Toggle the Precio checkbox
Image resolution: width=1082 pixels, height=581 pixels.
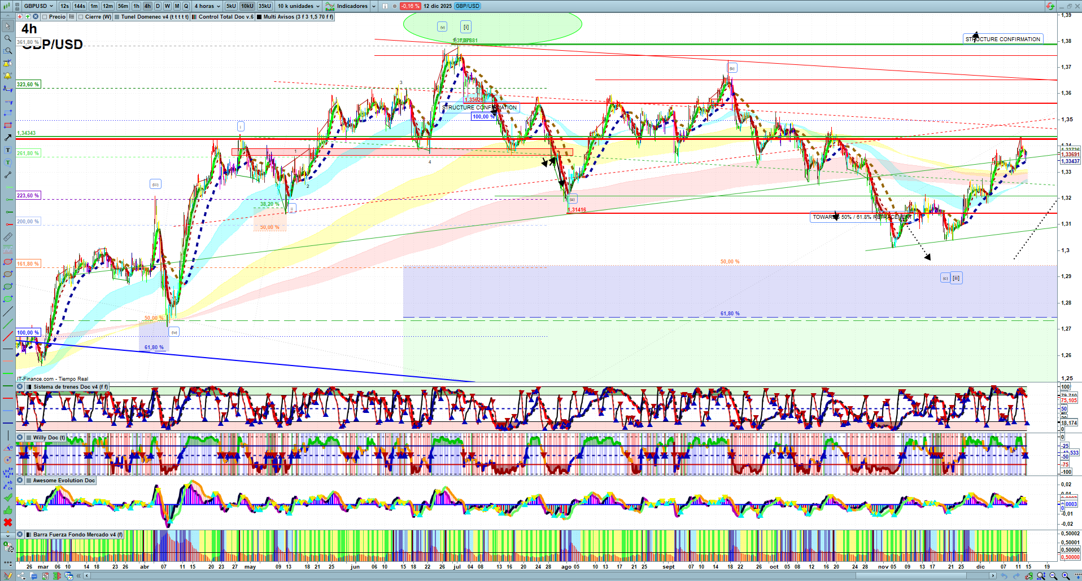pos(45,17)
